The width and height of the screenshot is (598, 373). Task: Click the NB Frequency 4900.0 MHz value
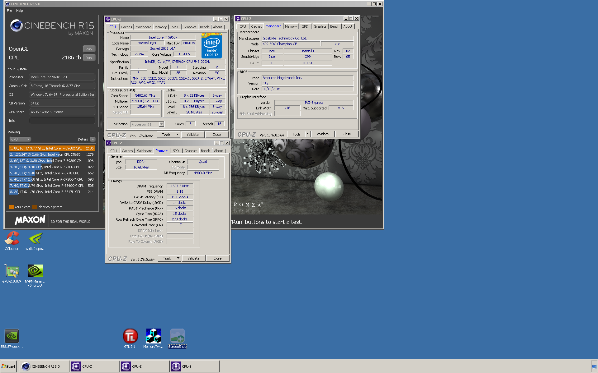click(x=203, y=173)
